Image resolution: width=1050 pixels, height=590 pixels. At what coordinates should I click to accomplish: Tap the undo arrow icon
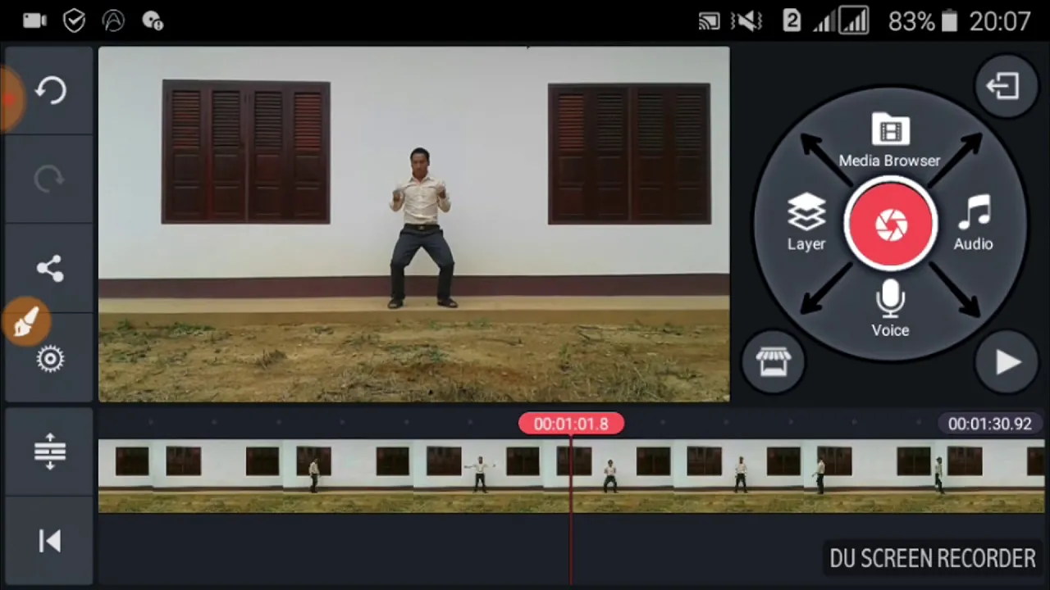point(51,90)
